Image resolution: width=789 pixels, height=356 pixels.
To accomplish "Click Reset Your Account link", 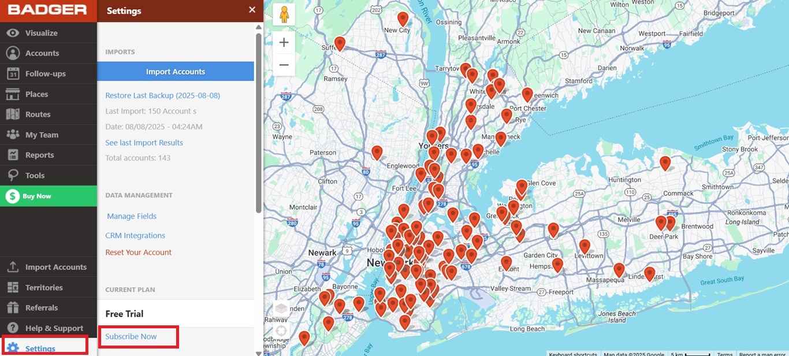I will tap(138, 252).
